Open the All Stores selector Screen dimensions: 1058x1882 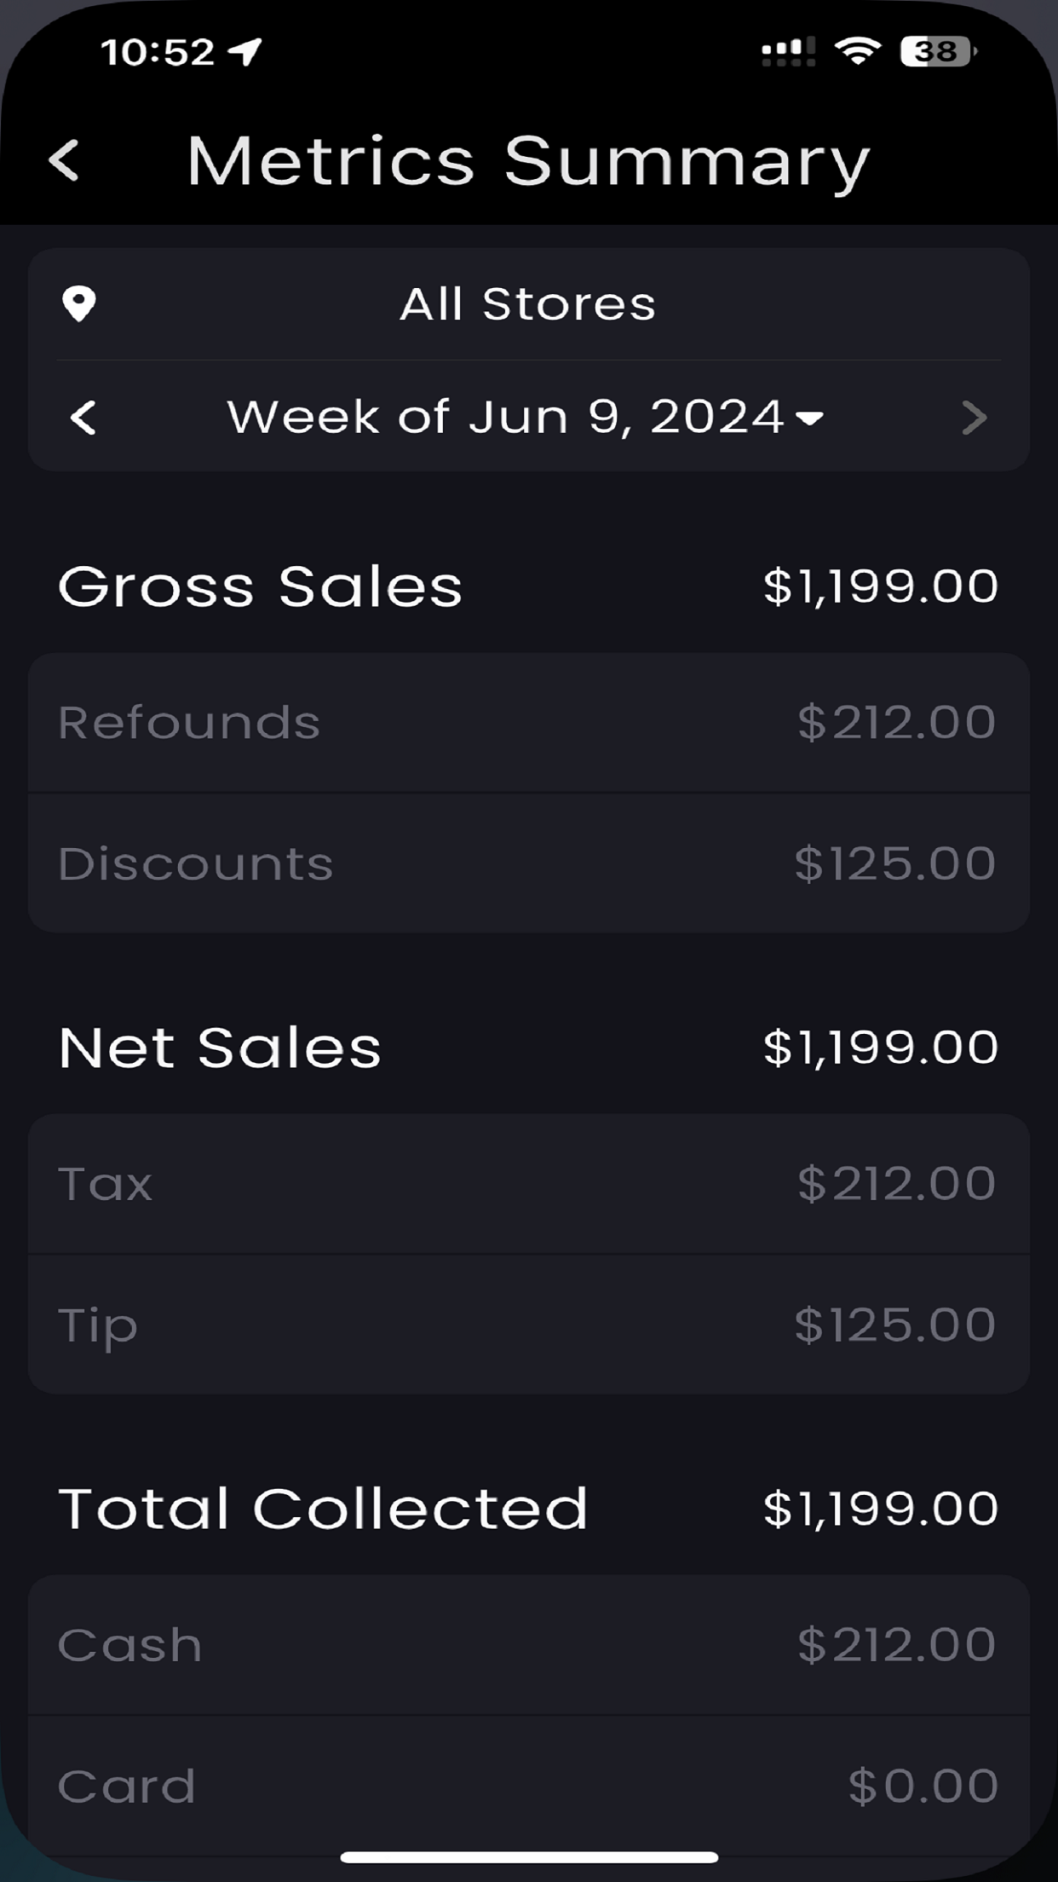[x=528, y=303]
